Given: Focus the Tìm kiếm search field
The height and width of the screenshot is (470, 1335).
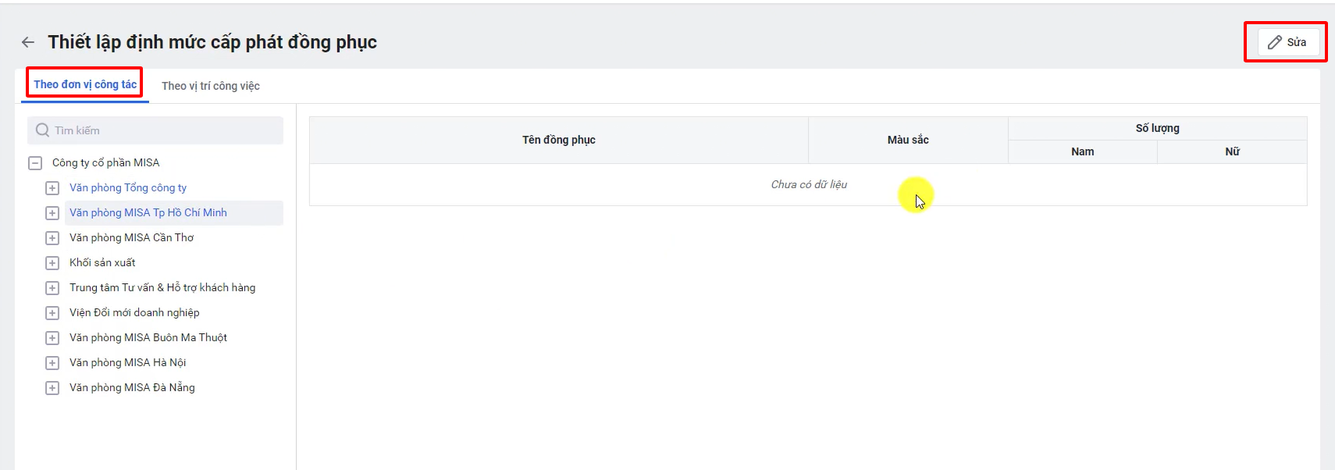Looking at the screenshot, I should 164,130.
